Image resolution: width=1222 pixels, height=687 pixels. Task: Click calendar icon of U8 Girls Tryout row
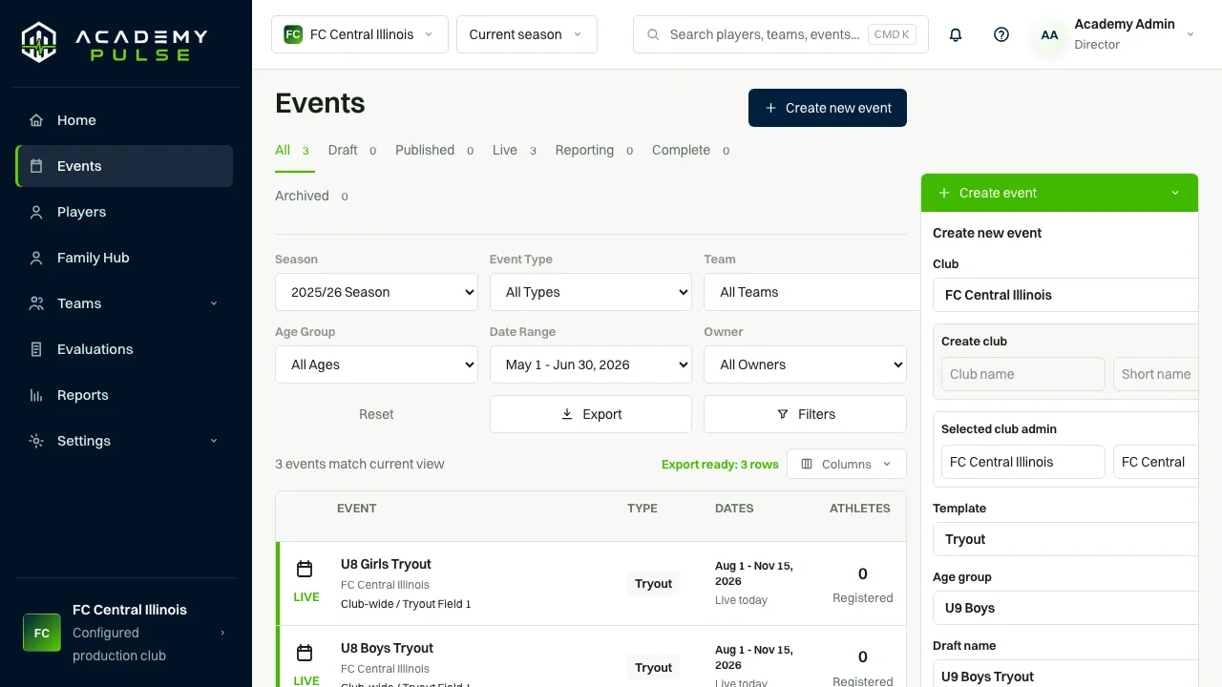coord(305,570)
